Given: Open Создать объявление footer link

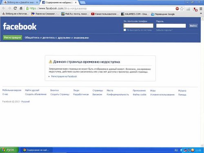Looking at the screenshot, I should click(35, 94).
